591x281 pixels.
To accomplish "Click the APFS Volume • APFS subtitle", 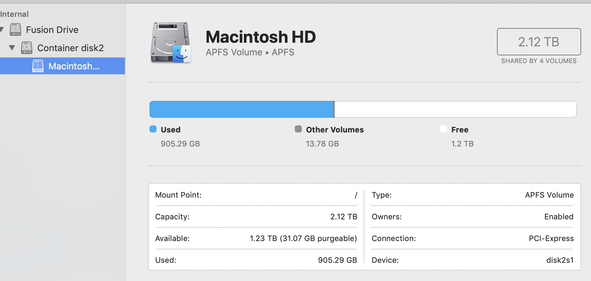I will (250, 52).
